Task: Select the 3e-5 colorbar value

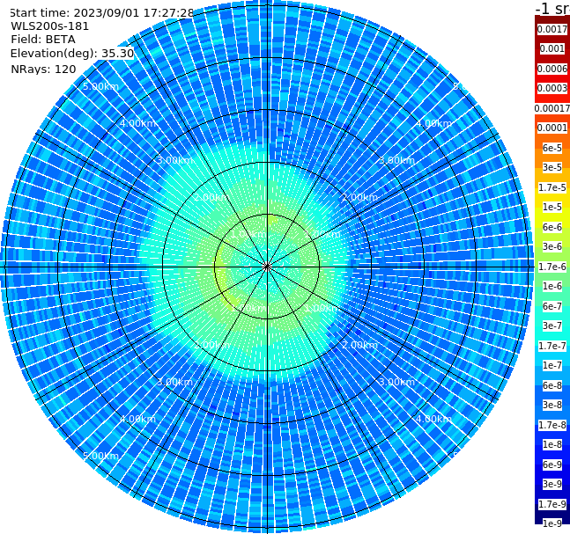Action: pos(552,167)
